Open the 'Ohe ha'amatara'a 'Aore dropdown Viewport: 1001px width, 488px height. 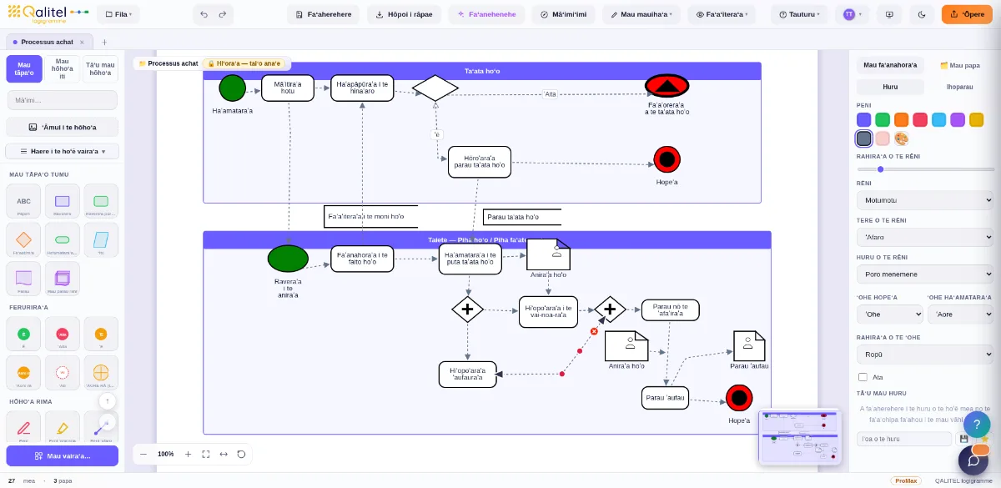pyautogui.click(x=960, y=314)
